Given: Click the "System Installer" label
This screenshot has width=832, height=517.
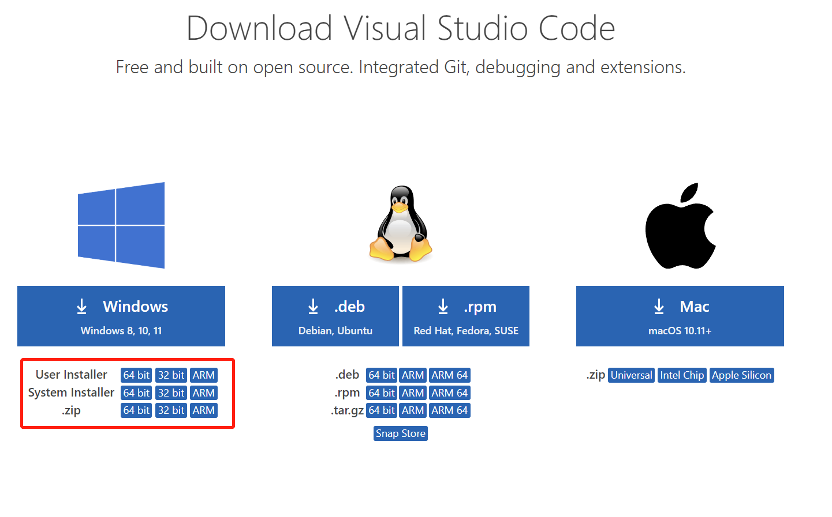Looking at the screenshot, I should (x=72, y=393).
